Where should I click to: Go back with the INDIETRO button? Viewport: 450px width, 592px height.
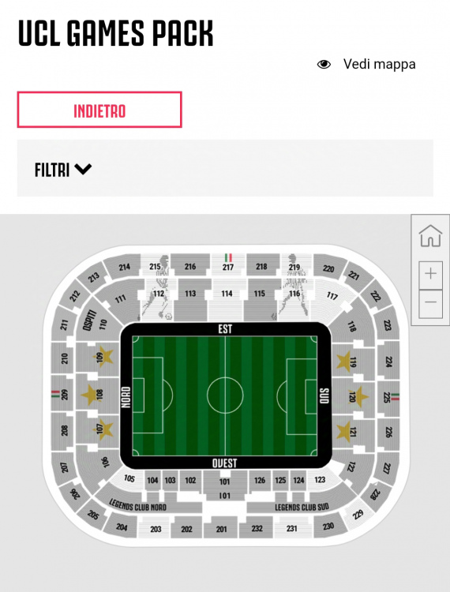(99, 110)
